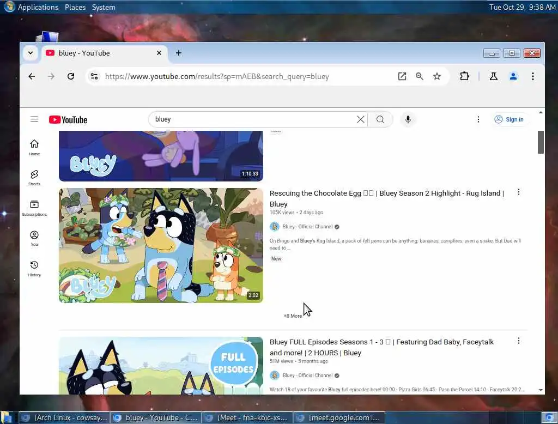The height and width of the screenshot is (424, 558).
Task: Click Sign in button
Action: (x=510, y=119)
